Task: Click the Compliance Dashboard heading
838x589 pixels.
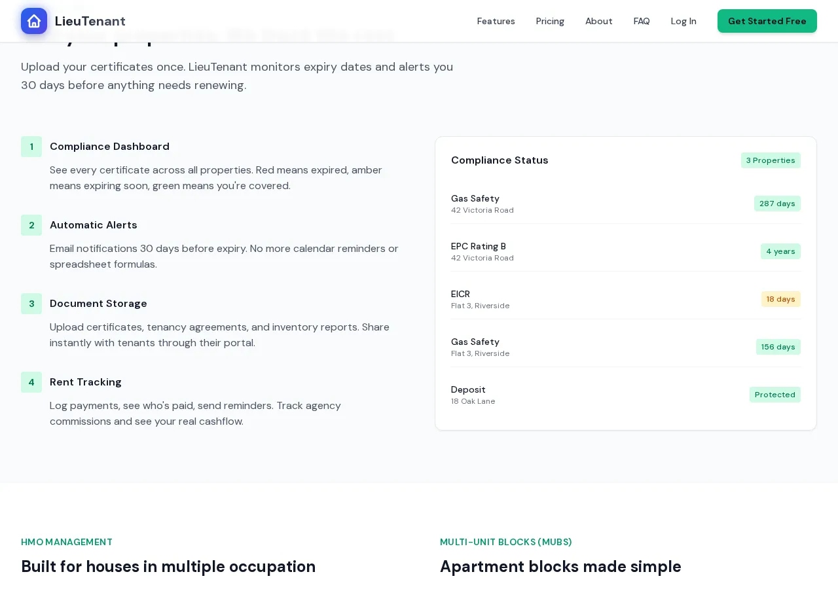Action: click(109, 147)
